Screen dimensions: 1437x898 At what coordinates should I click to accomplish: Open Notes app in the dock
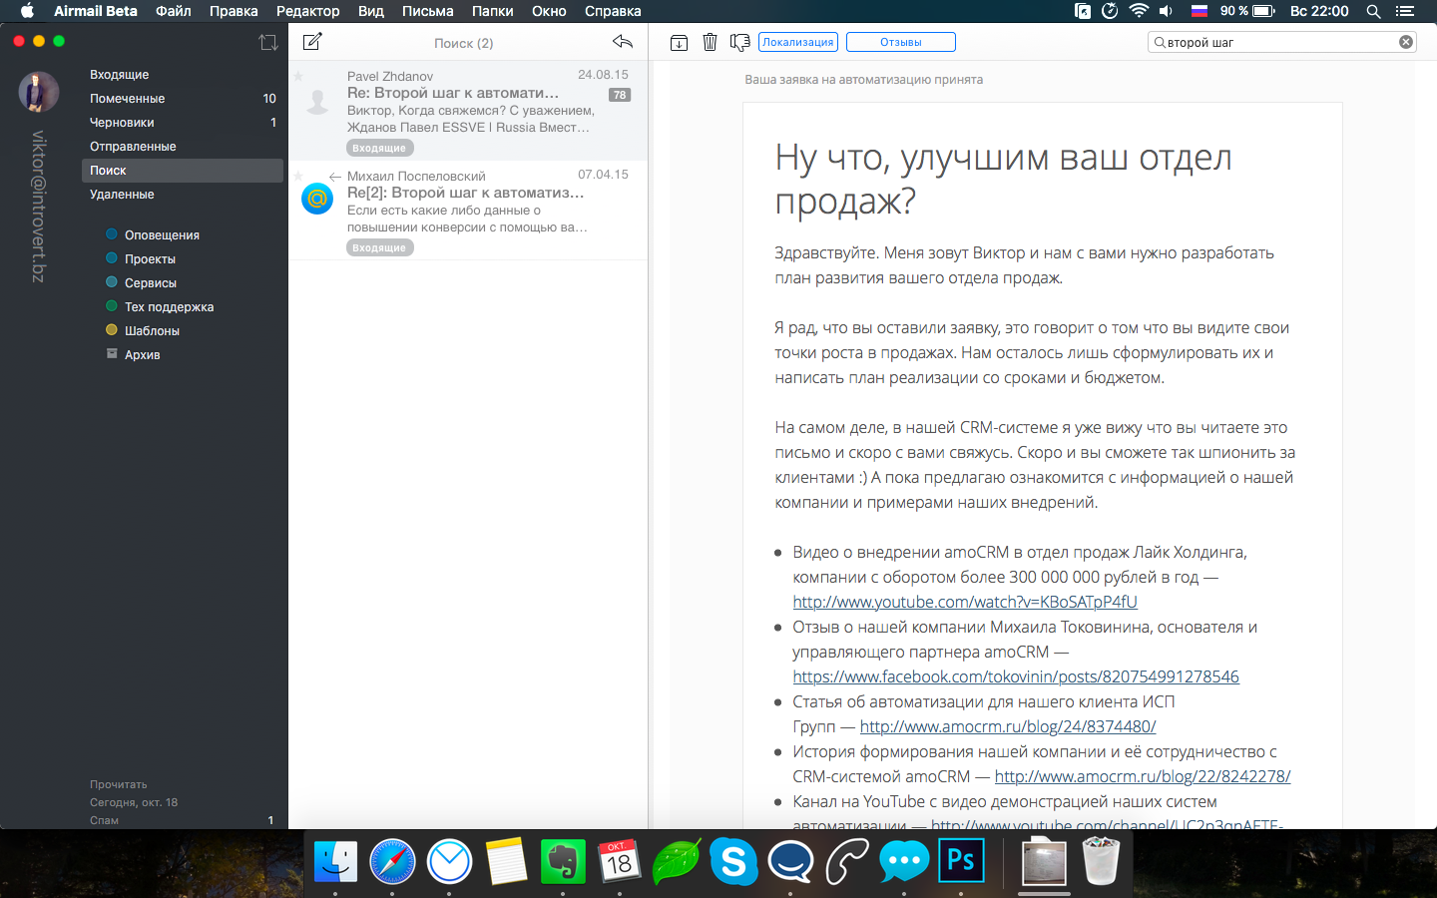tap(506, 861)
